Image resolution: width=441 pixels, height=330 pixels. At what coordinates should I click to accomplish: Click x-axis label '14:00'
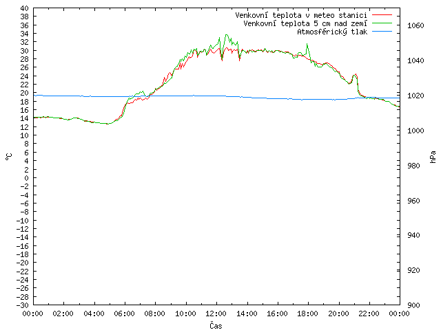[247, 313]
